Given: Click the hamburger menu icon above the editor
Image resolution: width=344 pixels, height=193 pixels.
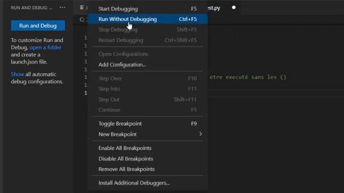Looking at the screenshot, I should pyautogui.click(x=82, y=8).
